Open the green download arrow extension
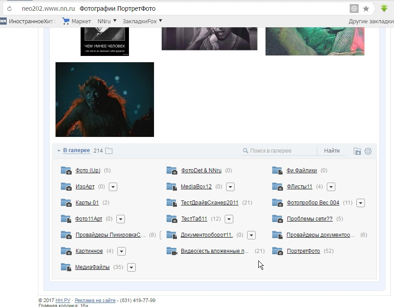The image size is (394, 307). coord(384,9)
